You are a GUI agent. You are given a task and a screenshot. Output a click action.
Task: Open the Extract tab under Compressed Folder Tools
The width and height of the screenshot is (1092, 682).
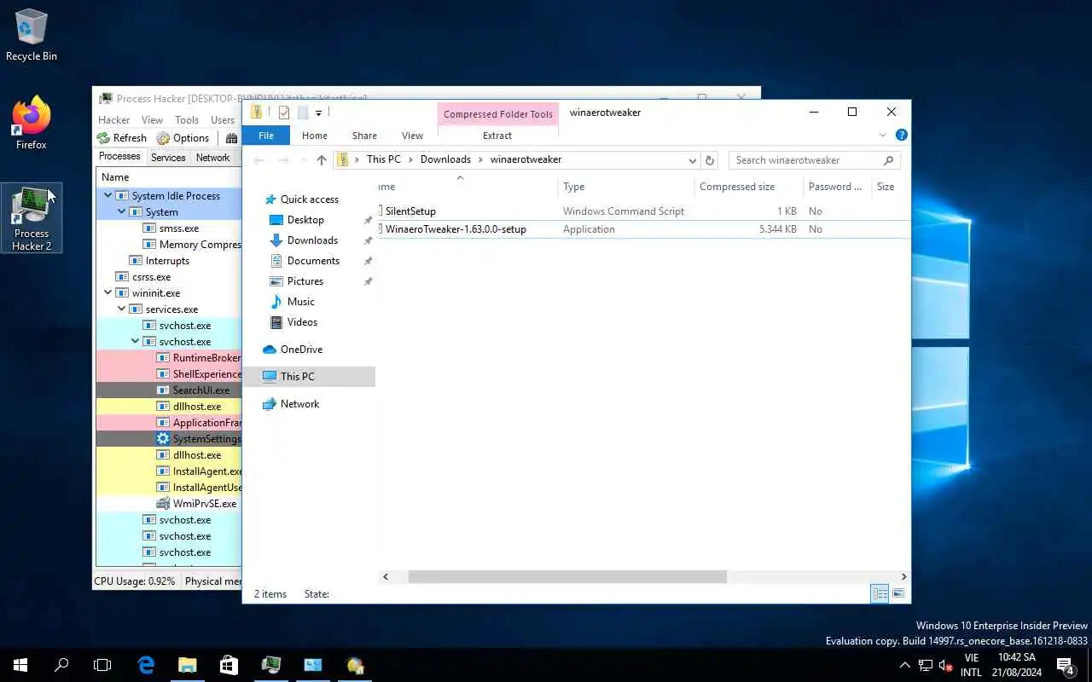coord(497,136)
